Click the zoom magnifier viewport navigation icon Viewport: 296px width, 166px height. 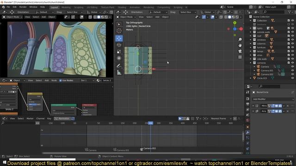[x=240, y=40]
